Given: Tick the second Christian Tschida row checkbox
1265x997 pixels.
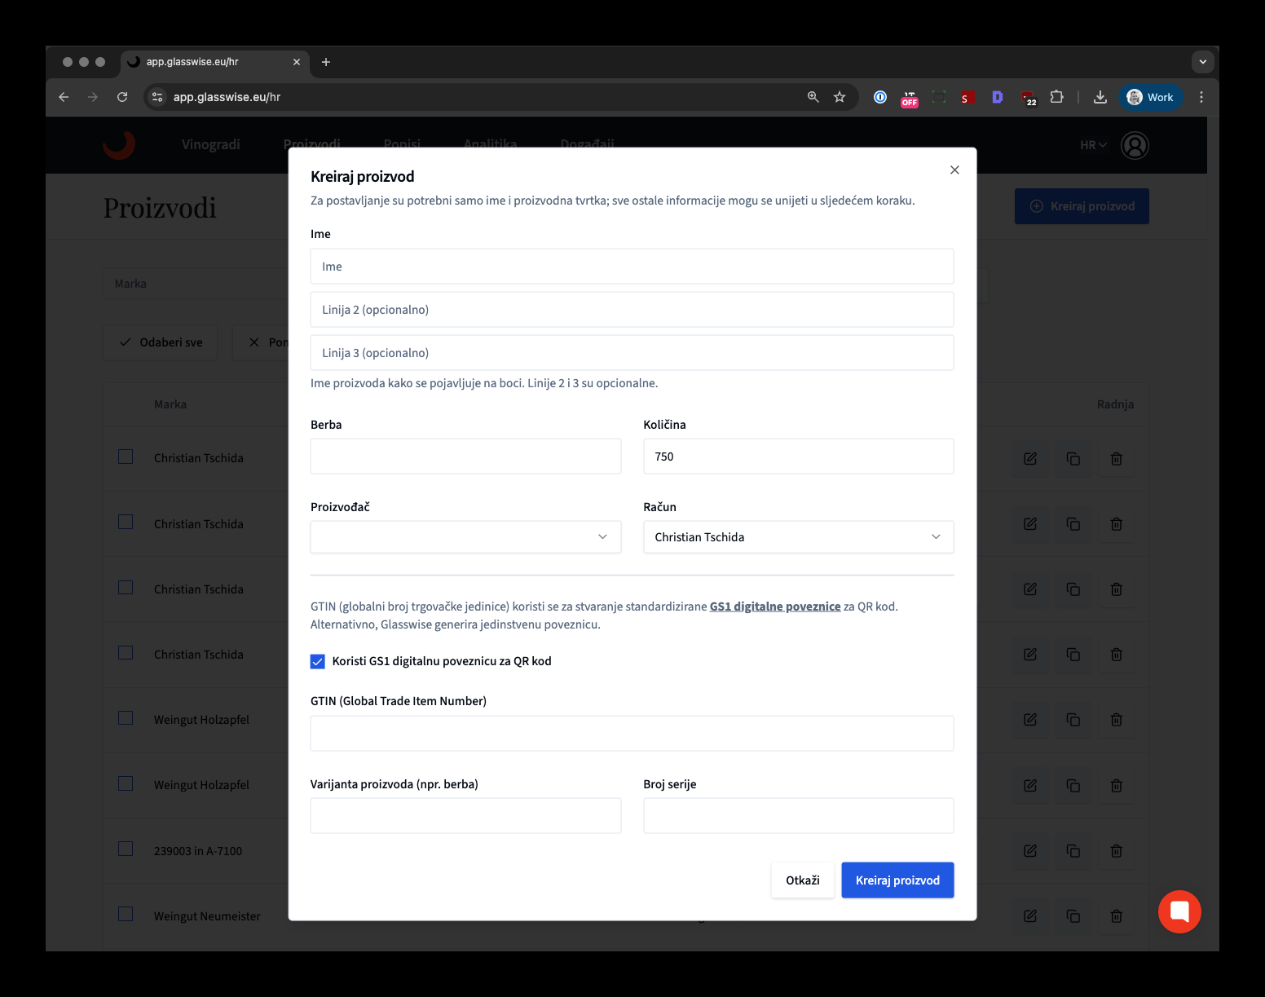Looking at the screenshot, I should click(x=126, y=522).
